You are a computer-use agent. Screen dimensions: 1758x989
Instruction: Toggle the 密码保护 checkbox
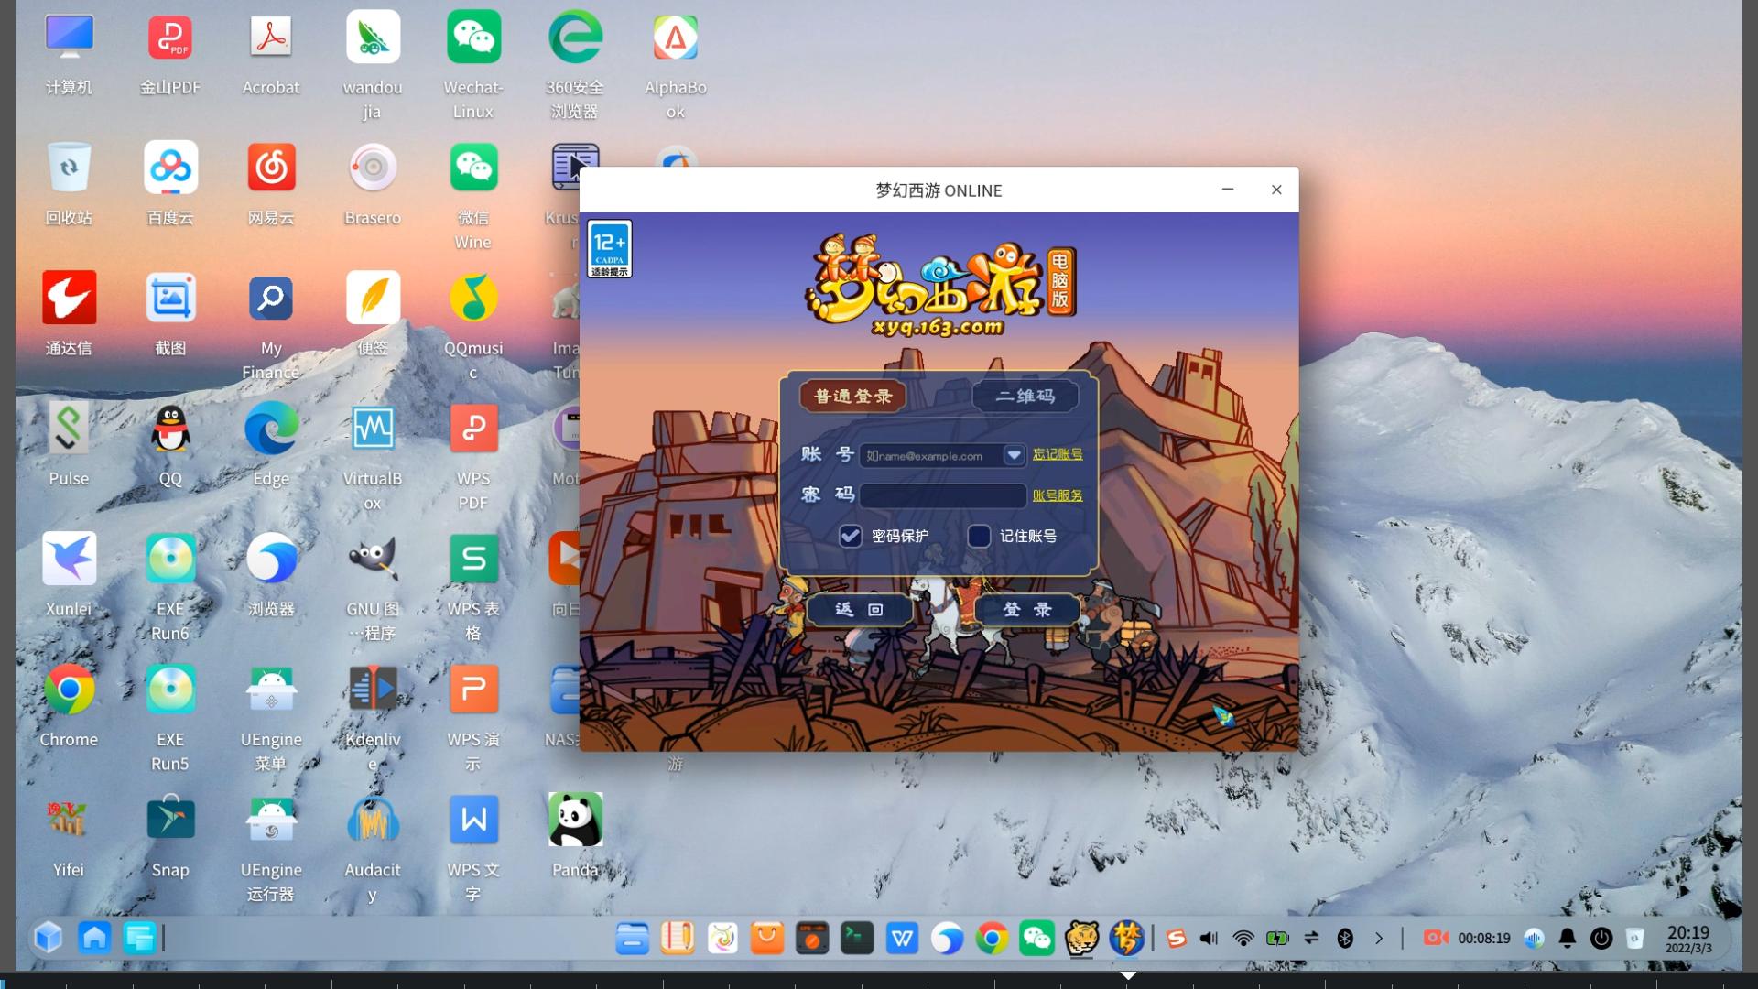(x=850, y=536)
